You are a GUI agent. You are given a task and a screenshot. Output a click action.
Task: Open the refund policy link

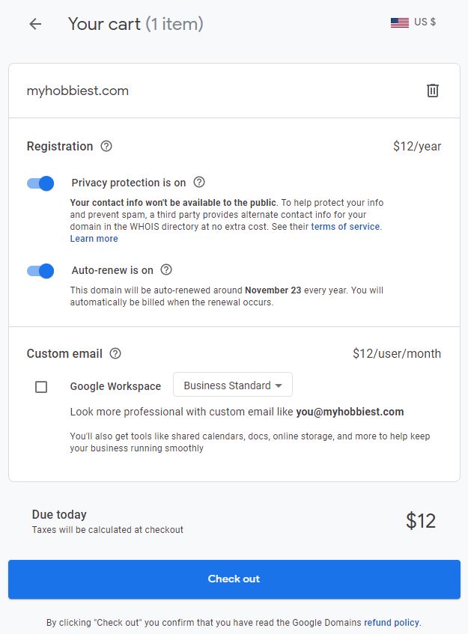coord(392,622)
